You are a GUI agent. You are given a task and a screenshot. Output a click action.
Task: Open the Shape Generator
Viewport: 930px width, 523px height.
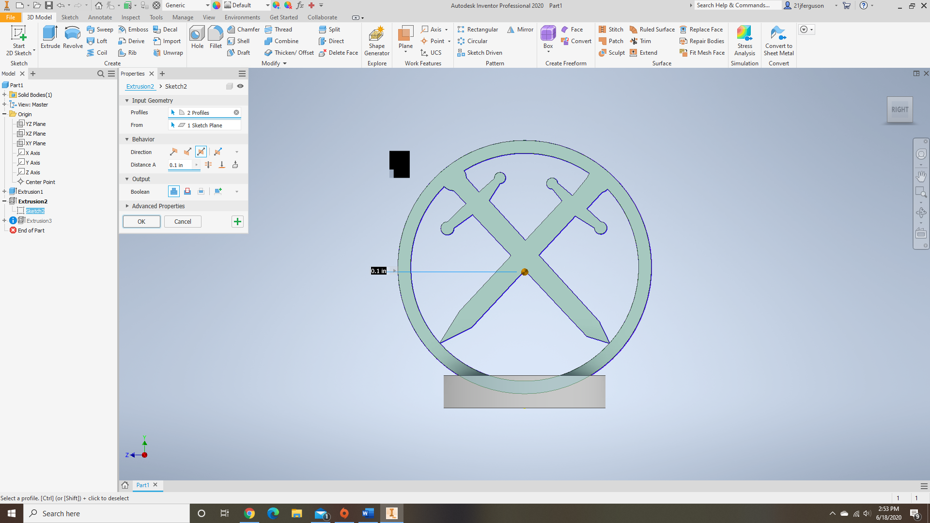pos(377,41)
